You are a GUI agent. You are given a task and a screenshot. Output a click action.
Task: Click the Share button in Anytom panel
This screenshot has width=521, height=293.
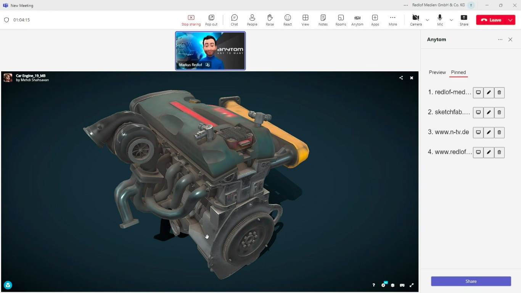[x=471, y=281]
